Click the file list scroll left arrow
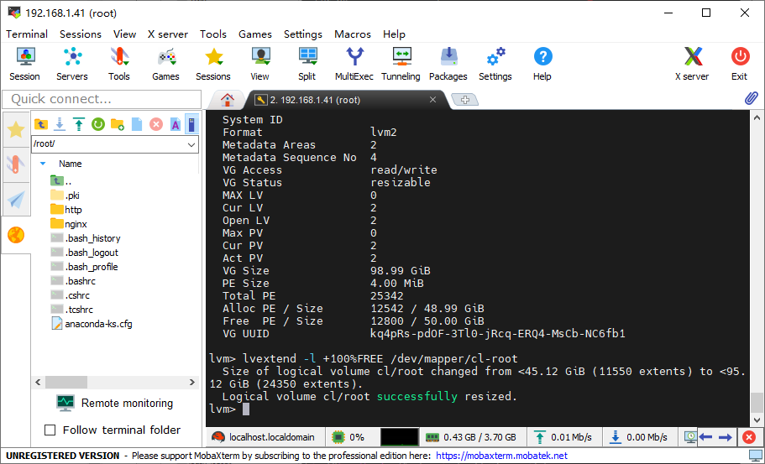Screen dimensions: 765x464 tap(38, 382)
